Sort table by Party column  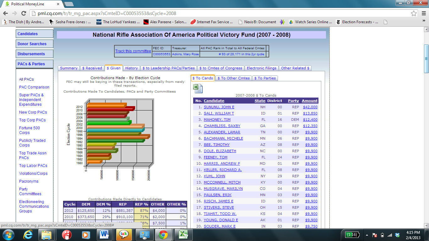pyautogui.click(x=294, y=101)
